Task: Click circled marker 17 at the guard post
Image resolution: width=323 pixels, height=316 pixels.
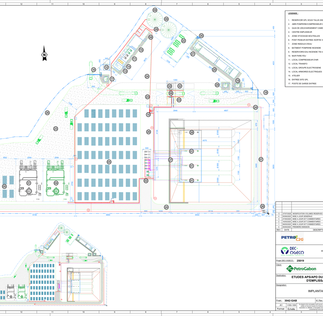Action: click(x=112, y=79)
